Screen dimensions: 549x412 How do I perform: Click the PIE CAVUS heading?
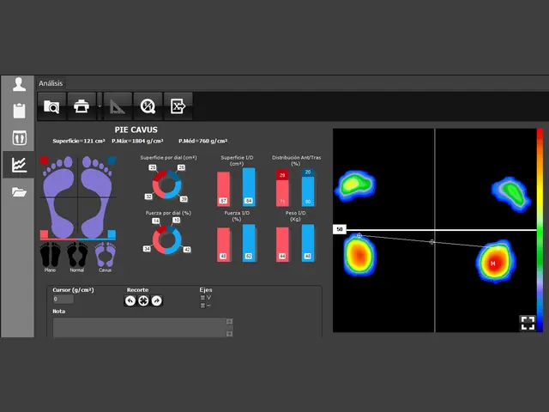coord(136,130)
